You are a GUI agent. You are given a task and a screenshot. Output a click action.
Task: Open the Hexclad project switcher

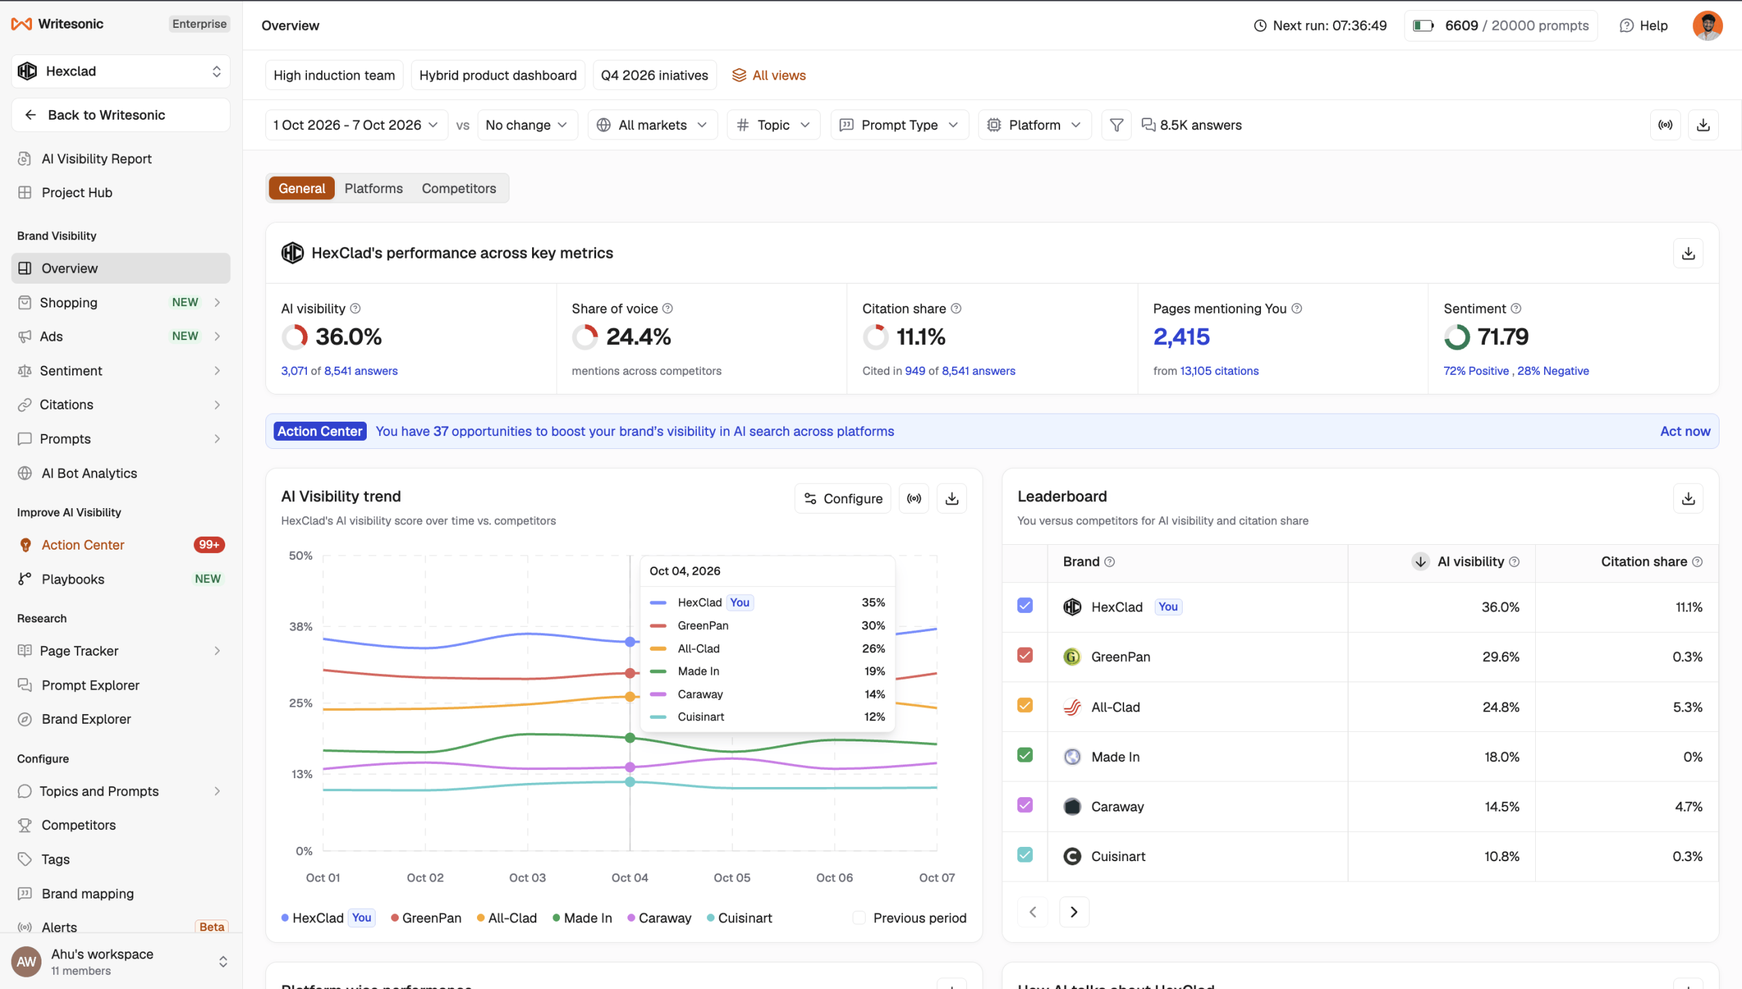tap(120, 71)
